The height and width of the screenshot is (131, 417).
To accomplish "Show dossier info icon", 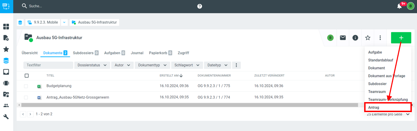I will coord(355,38).
